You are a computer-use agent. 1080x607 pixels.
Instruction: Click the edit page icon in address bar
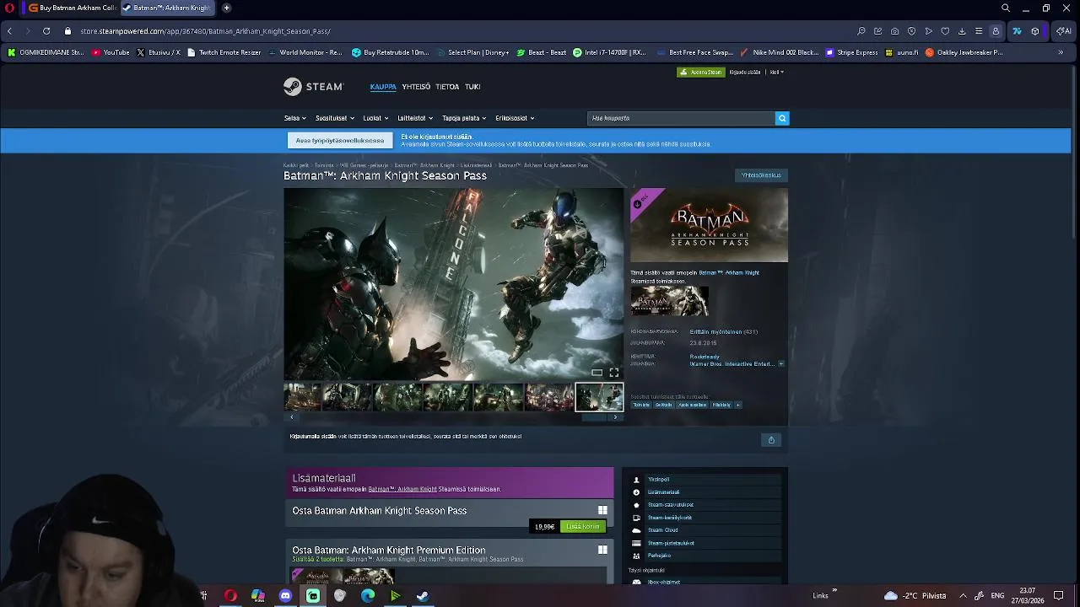[x=878, y=31]
